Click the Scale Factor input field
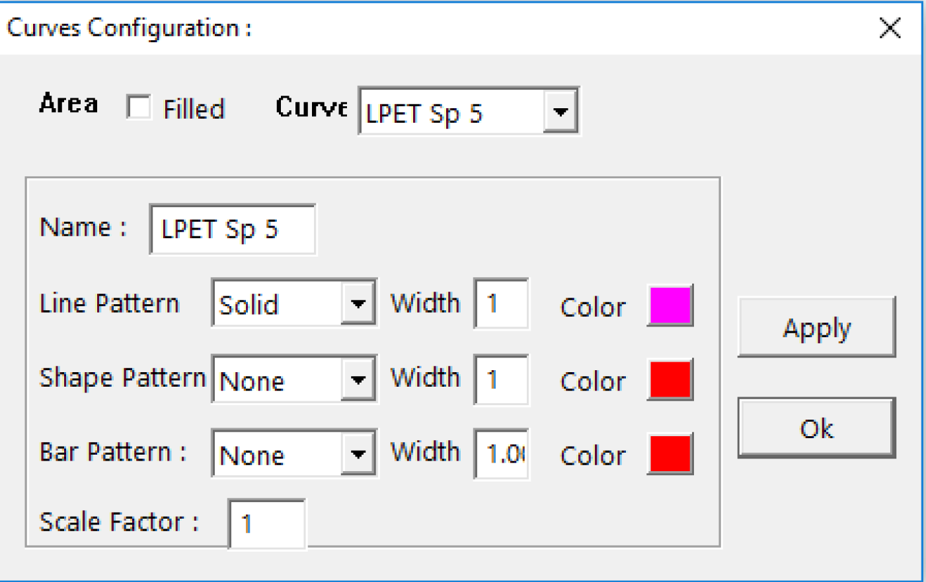 (x=266, y=524)
